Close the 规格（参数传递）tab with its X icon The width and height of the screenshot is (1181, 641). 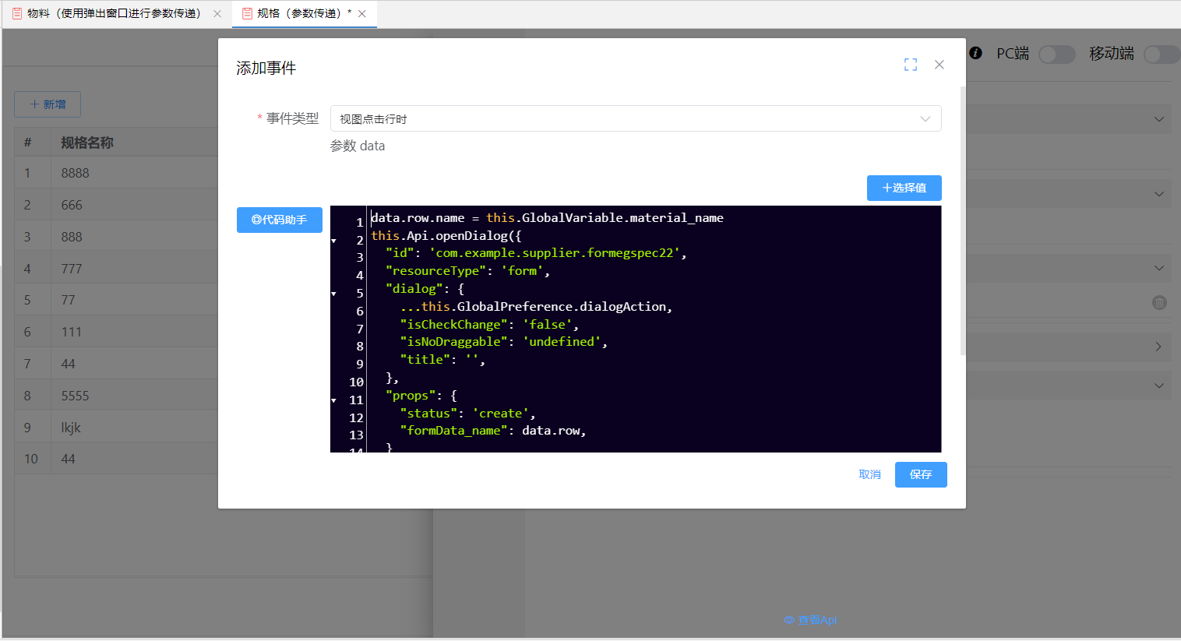362,14
